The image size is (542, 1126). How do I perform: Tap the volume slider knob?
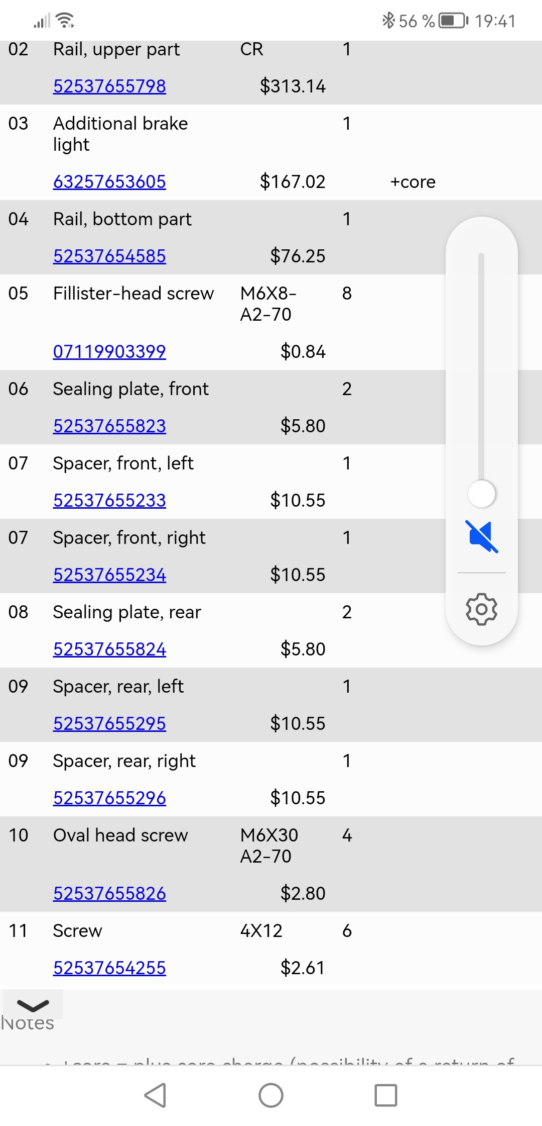[x=482, y=494]
